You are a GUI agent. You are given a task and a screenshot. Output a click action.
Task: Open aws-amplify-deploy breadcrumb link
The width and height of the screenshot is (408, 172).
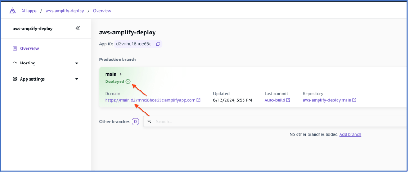point(65,11)
